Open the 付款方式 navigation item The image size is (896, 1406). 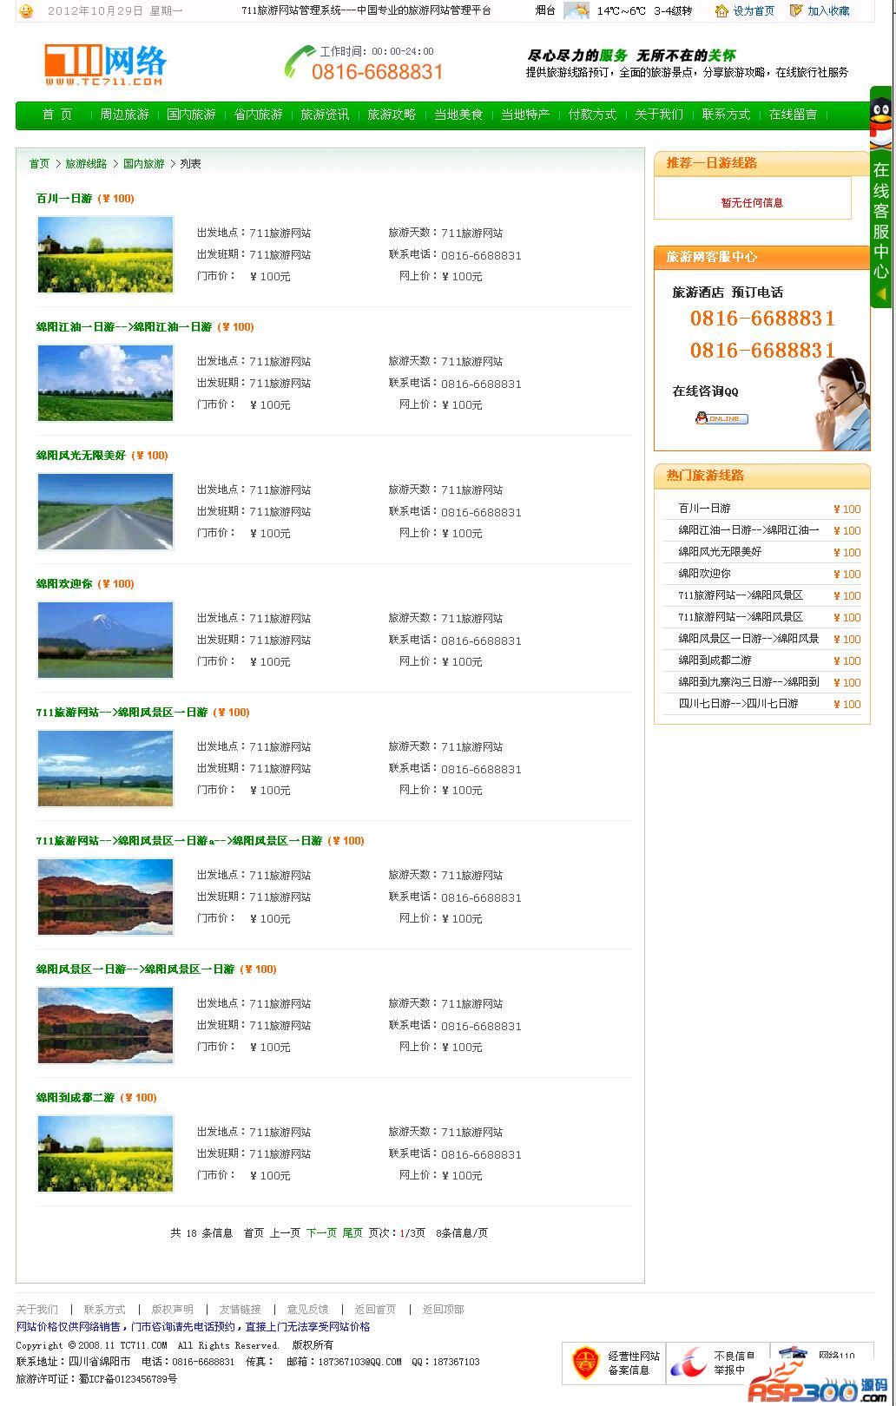pos(592,115)
